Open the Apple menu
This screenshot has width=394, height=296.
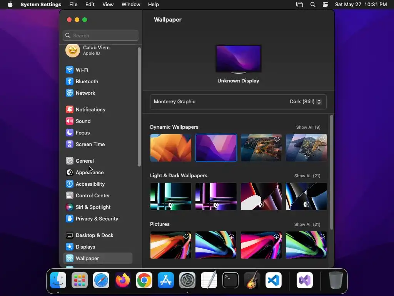[x=10, y=5]
